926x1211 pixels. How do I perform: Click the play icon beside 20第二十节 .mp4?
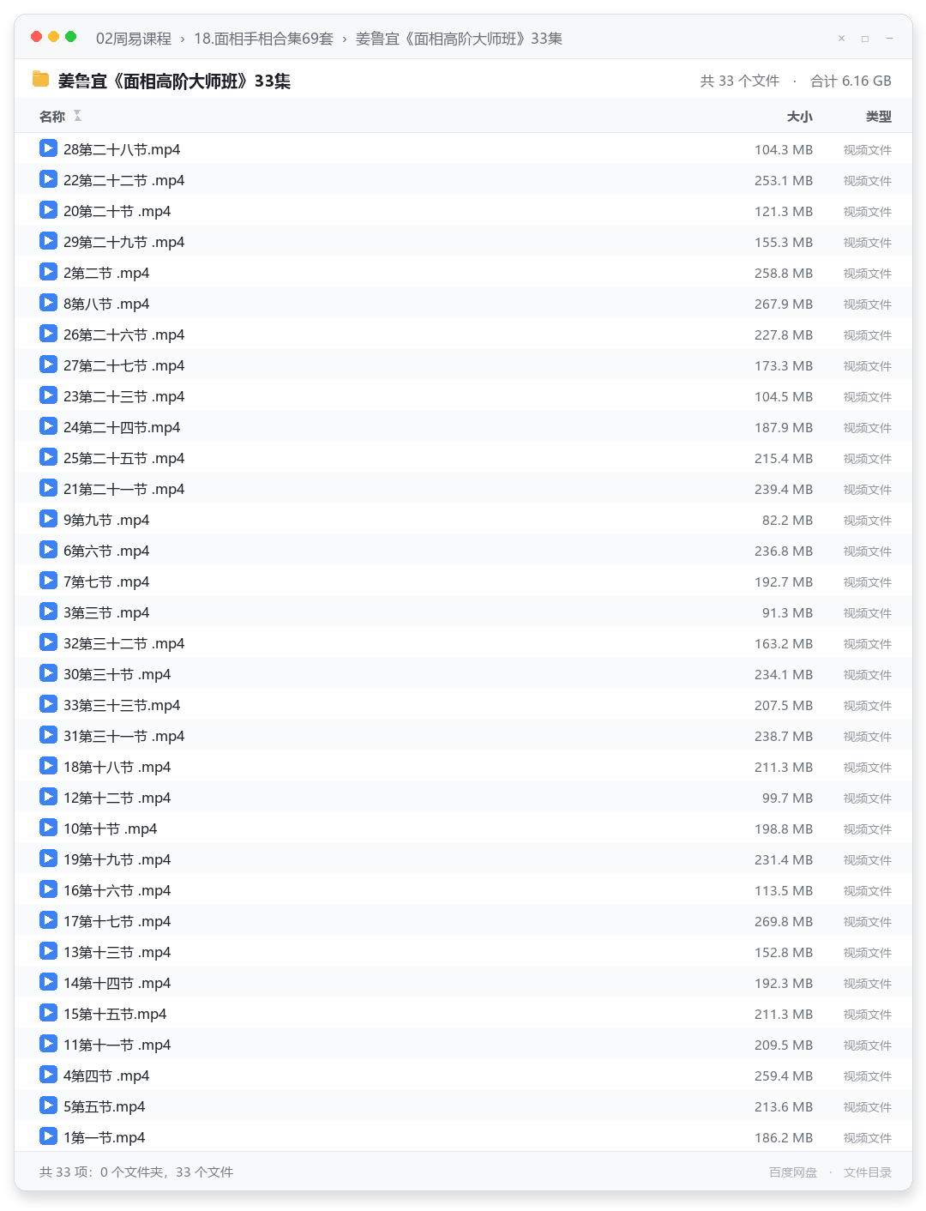point(48,210)
